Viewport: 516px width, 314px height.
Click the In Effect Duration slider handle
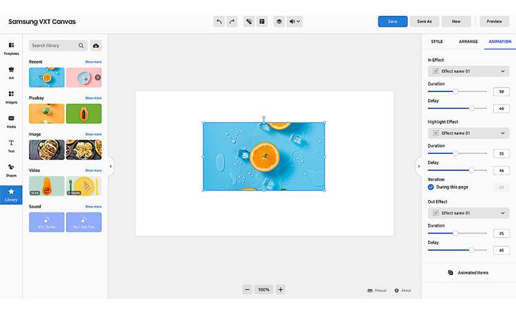(455, 91)
